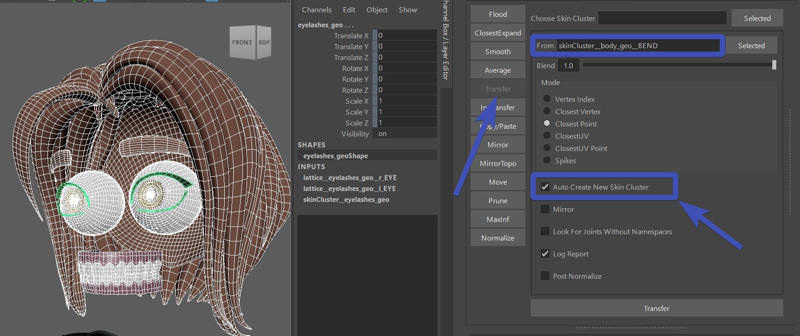The height and width of the screenshot is (336, 800).
Task: Click the Visibility attribute label
Action: coord(355,134)
